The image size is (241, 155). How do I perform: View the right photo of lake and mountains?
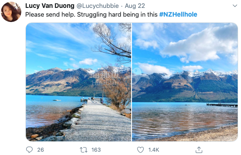(x=185, y=82)
